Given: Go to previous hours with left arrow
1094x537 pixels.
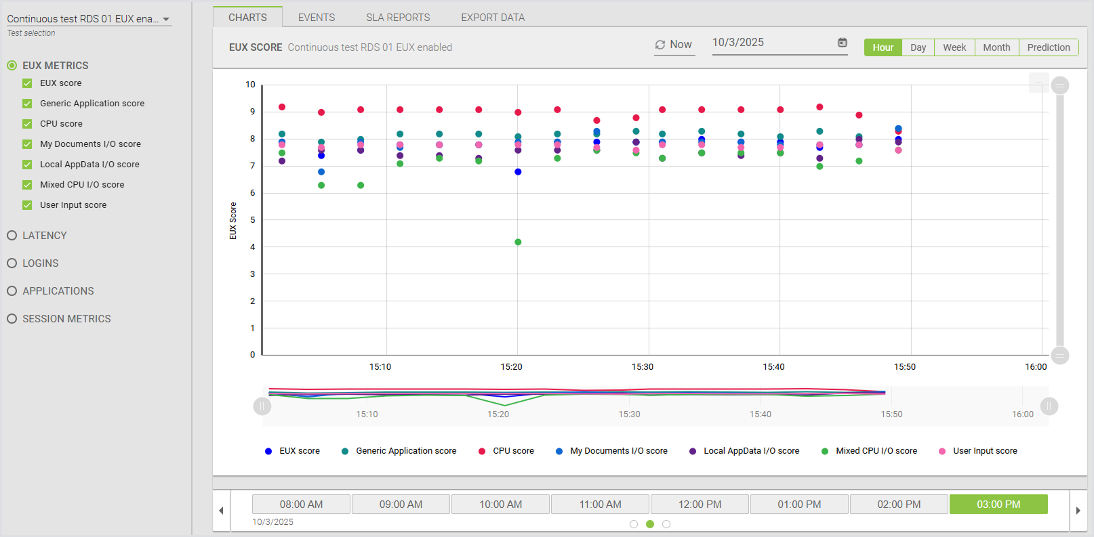Looking at the screenshot, I should (x=221, y=511).
